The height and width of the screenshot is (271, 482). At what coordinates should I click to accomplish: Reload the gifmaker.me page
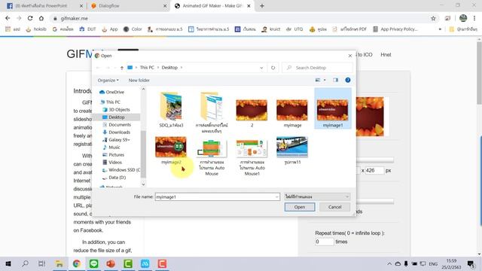[x=30, y=18]
